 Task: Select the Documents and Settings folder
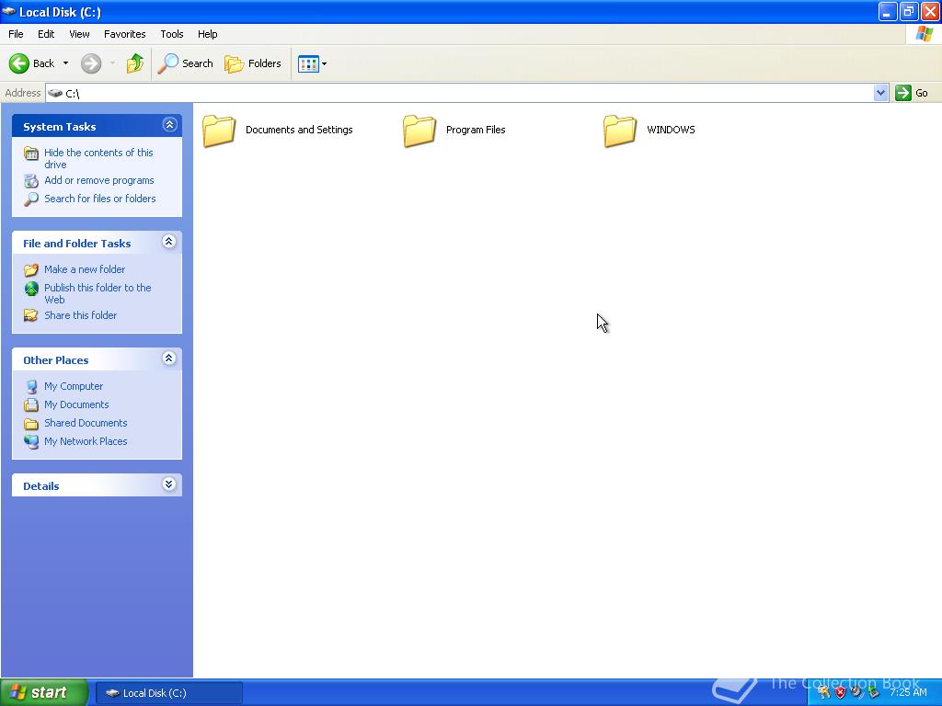pos(278,131)
